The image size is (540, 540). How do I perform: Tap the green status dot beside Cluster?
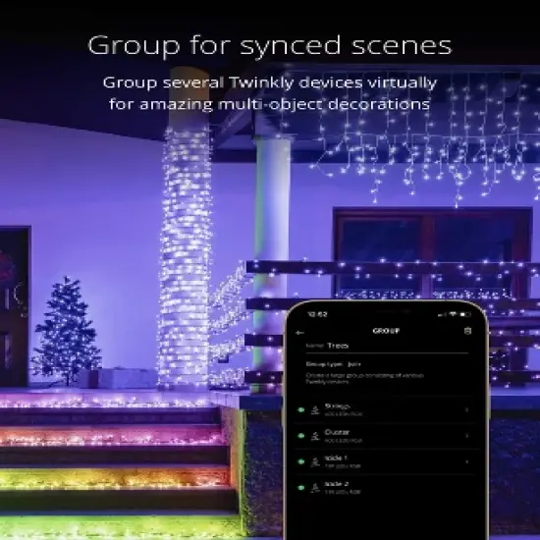tap(301, 436)
